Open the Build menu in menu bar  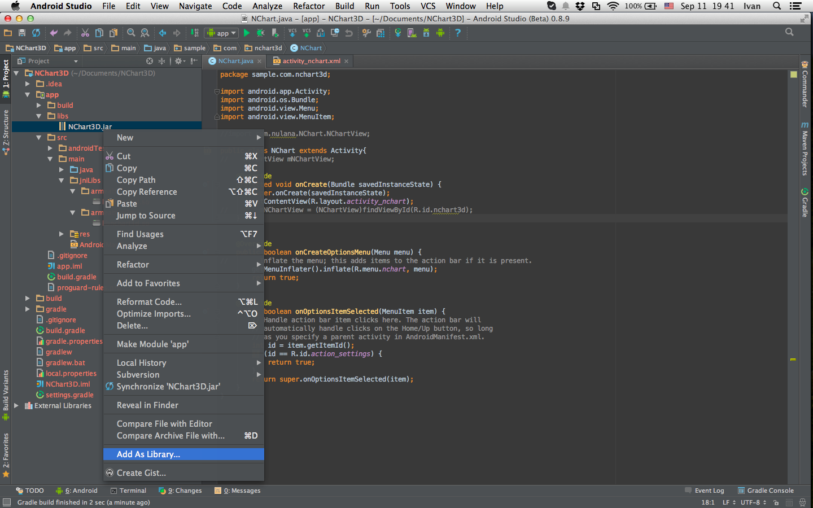pyautogui.click(x=344, y=6)
